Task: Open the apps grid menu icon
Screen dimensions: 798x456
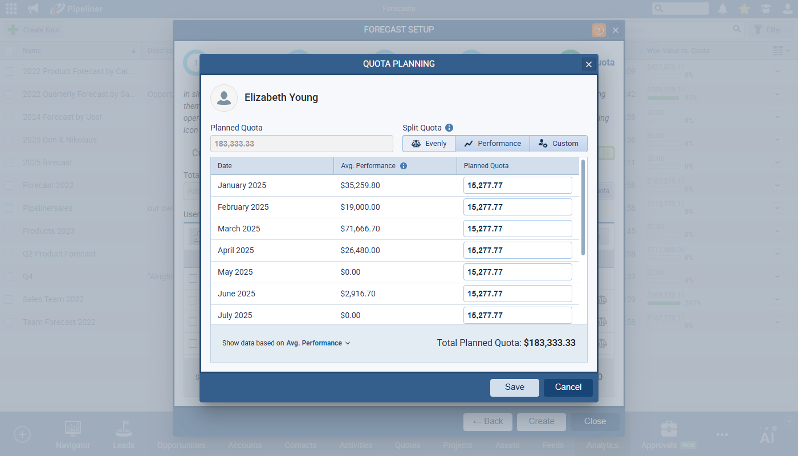Action: (x=11, y=9)
